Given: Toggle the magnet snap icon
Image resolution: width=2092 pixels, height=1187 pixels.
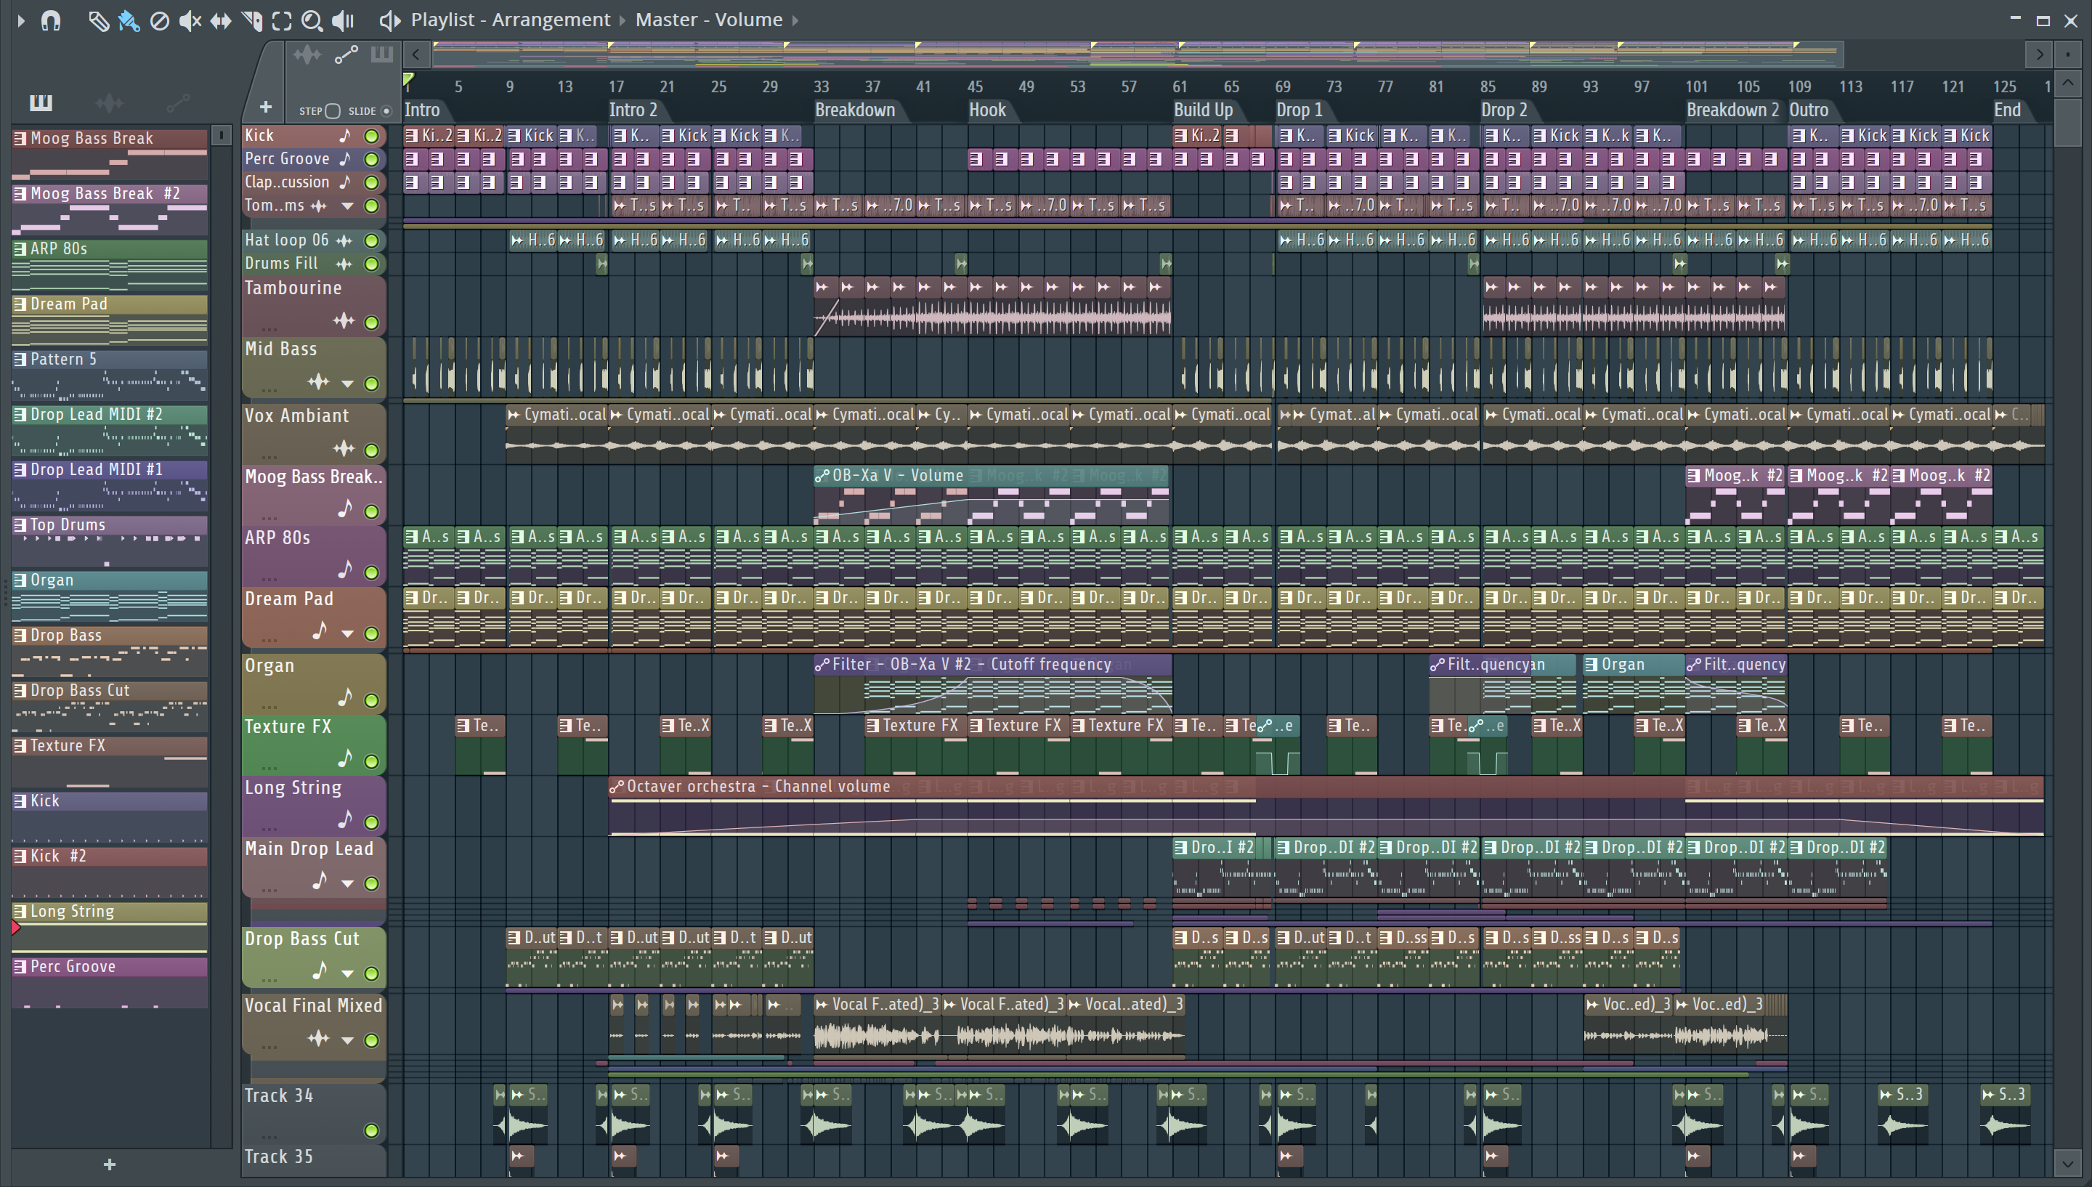Looking at the screenshot, I should point(51,20).
